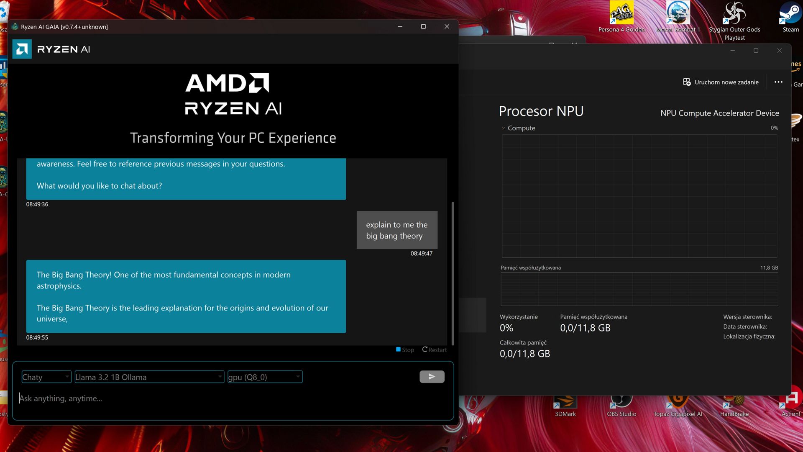Click the Całkowita pamięć 0,0/11,8 GB value
The image size is (803, 452).
tap(525, 354)
